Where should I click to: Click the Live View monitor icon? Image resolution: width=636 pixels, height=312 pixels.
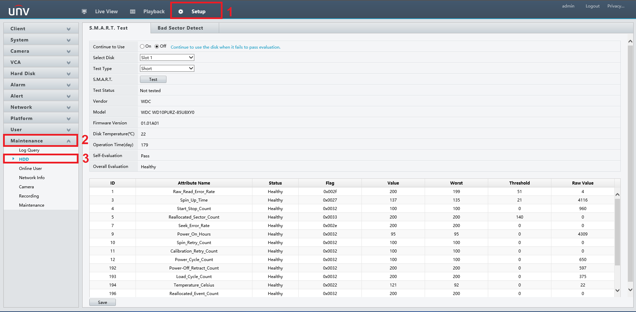[84, 12]
